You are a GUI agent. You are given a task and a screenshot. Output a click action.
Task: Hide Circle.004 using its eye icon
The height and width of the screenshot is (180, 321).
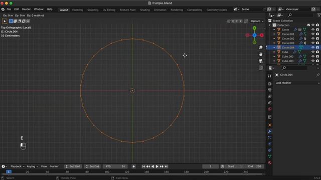[313, 47]
